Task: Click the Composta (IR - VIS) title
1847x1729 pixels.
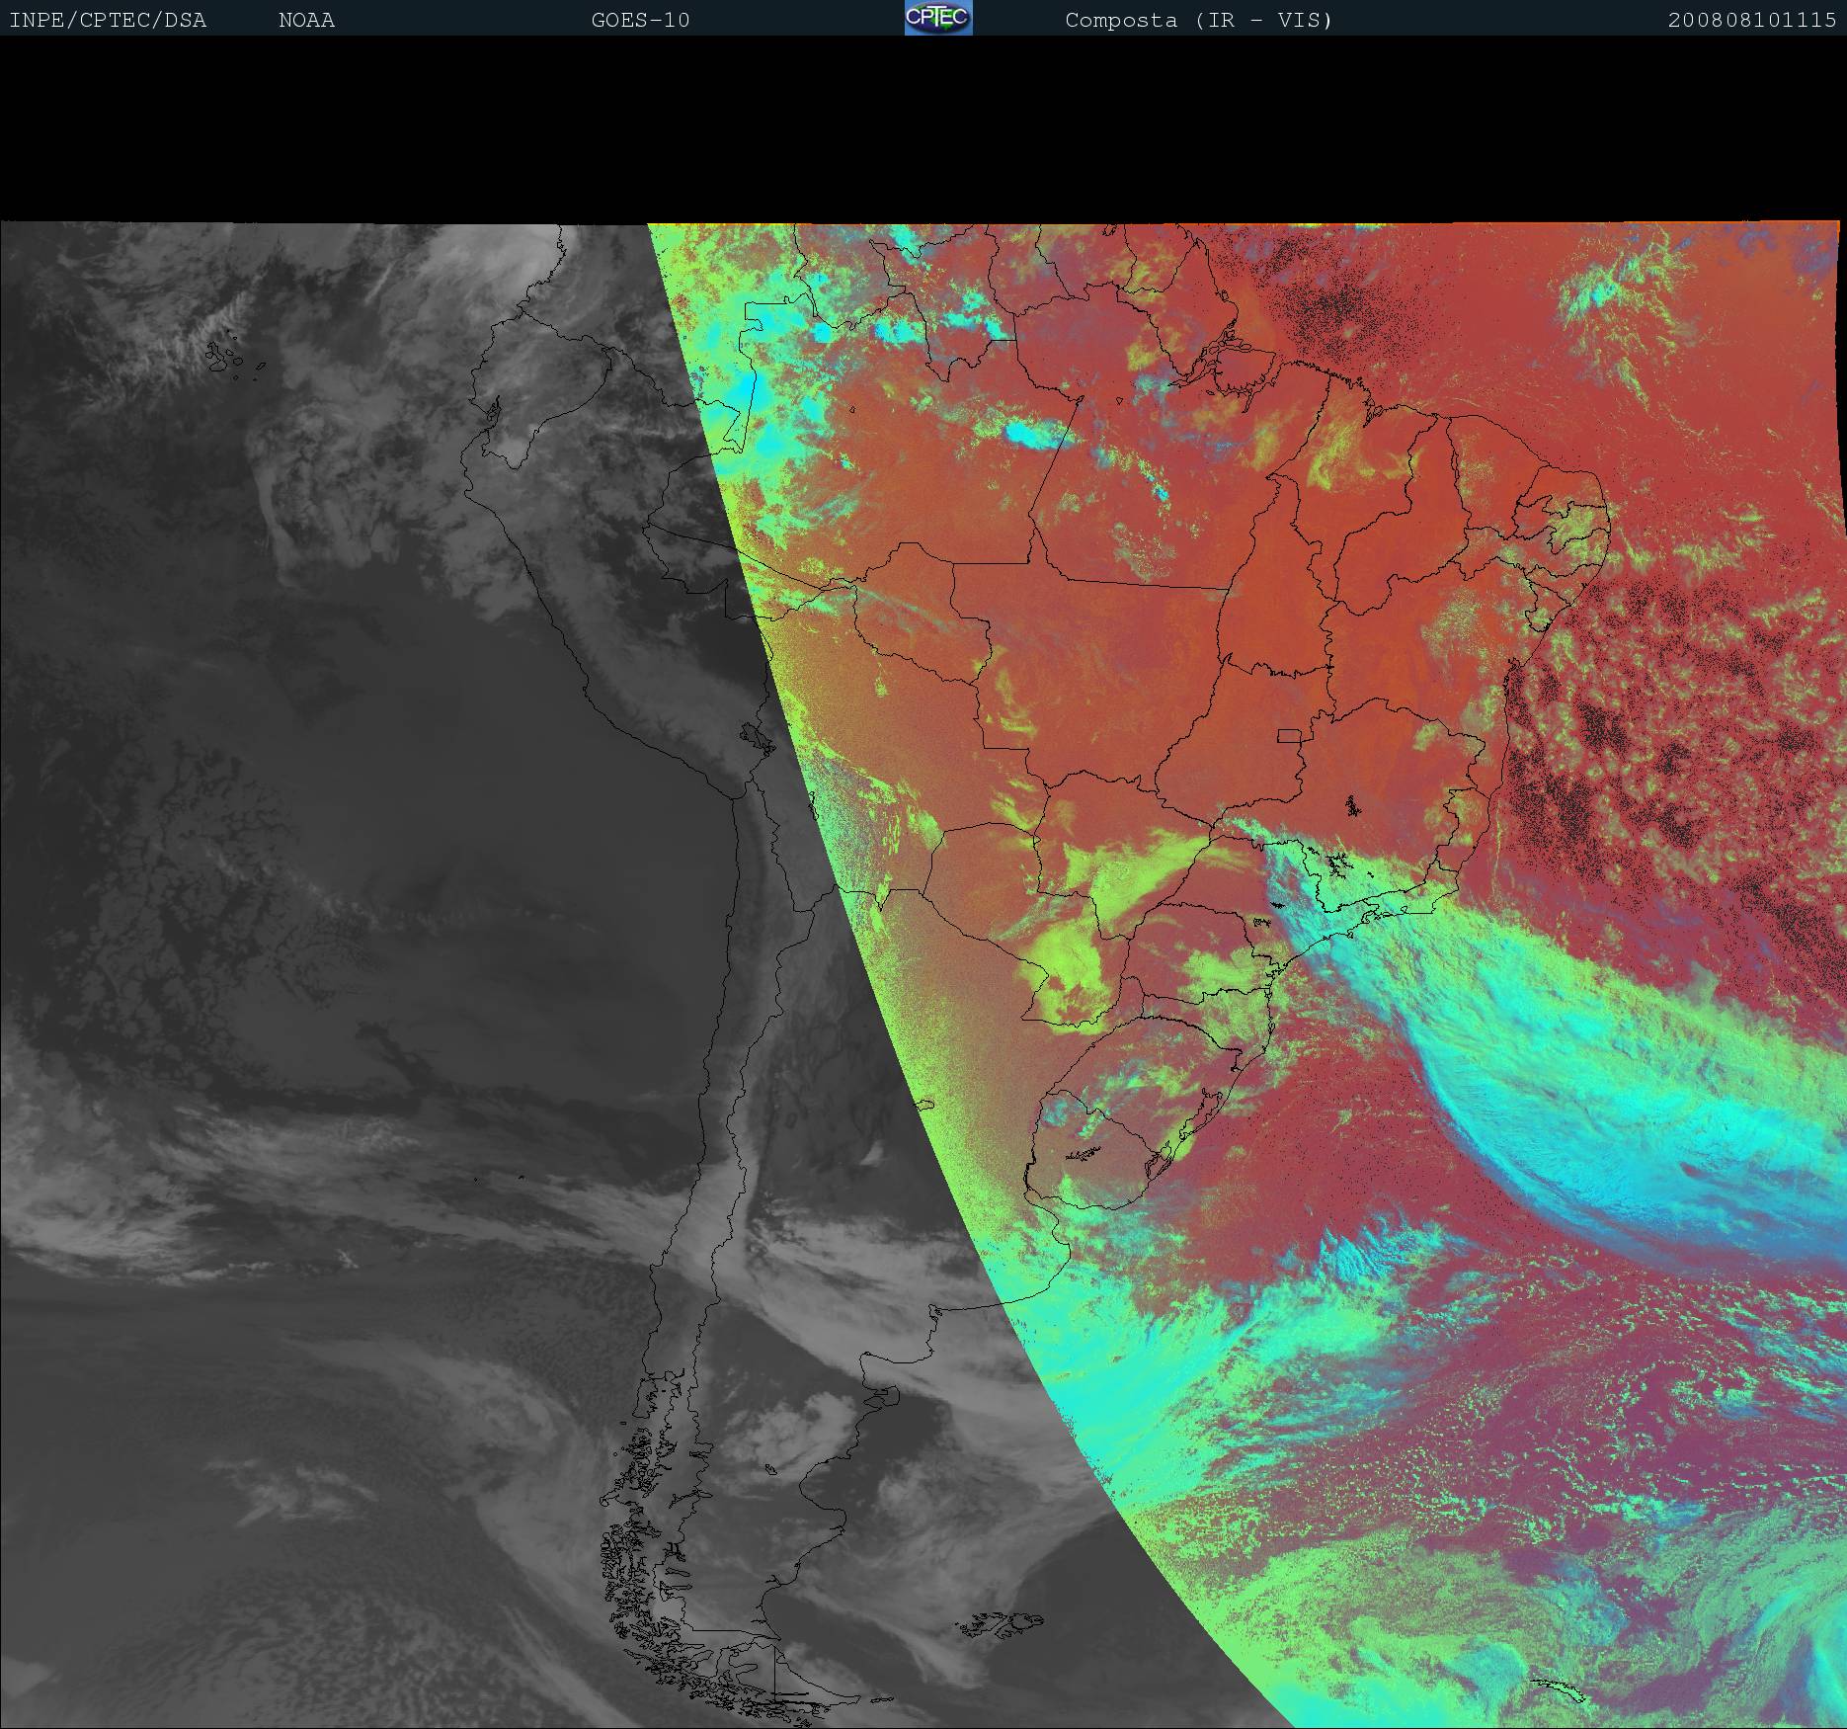Action: [1198, 21]
